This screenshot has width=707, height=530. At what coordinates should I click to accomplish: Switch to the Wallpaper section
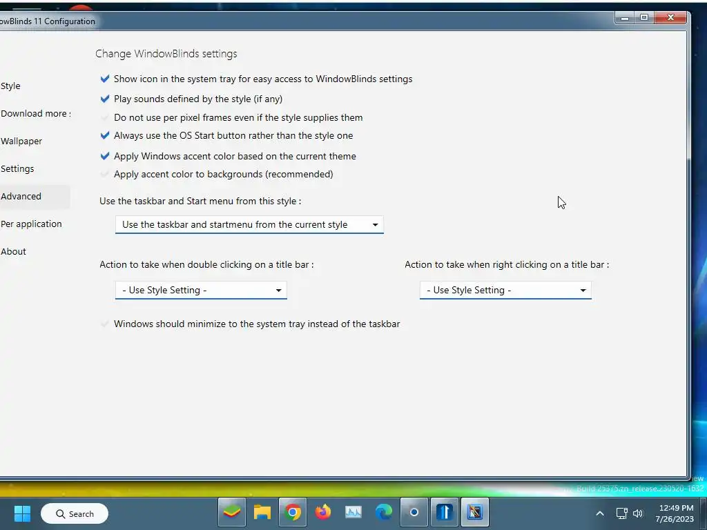[x=21, y=141]
